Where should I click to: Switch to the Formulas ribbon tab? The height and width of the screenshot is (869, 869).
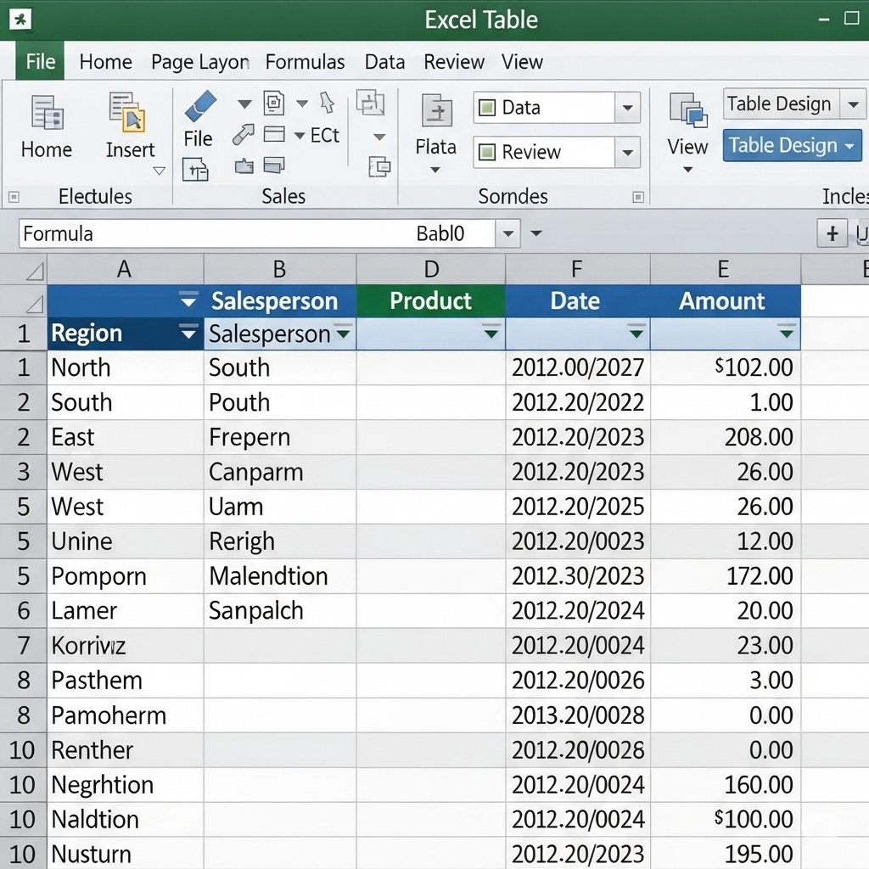point(306,61)
